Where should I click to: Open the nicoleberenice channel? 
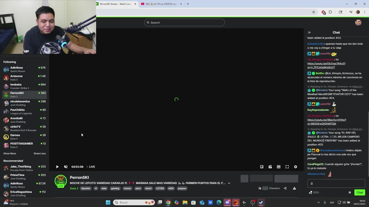(25, 103)
